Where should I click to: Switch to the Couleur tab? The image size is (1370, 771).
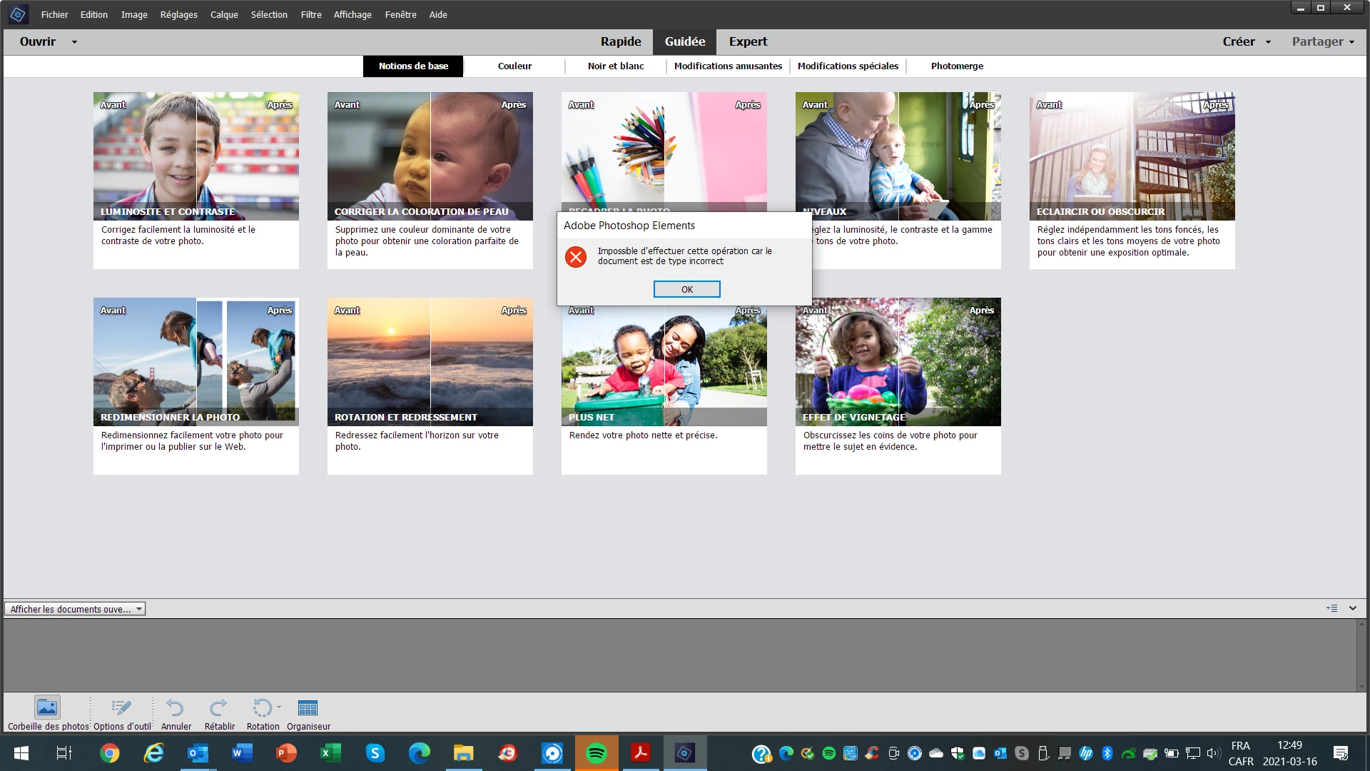point(514,66)
